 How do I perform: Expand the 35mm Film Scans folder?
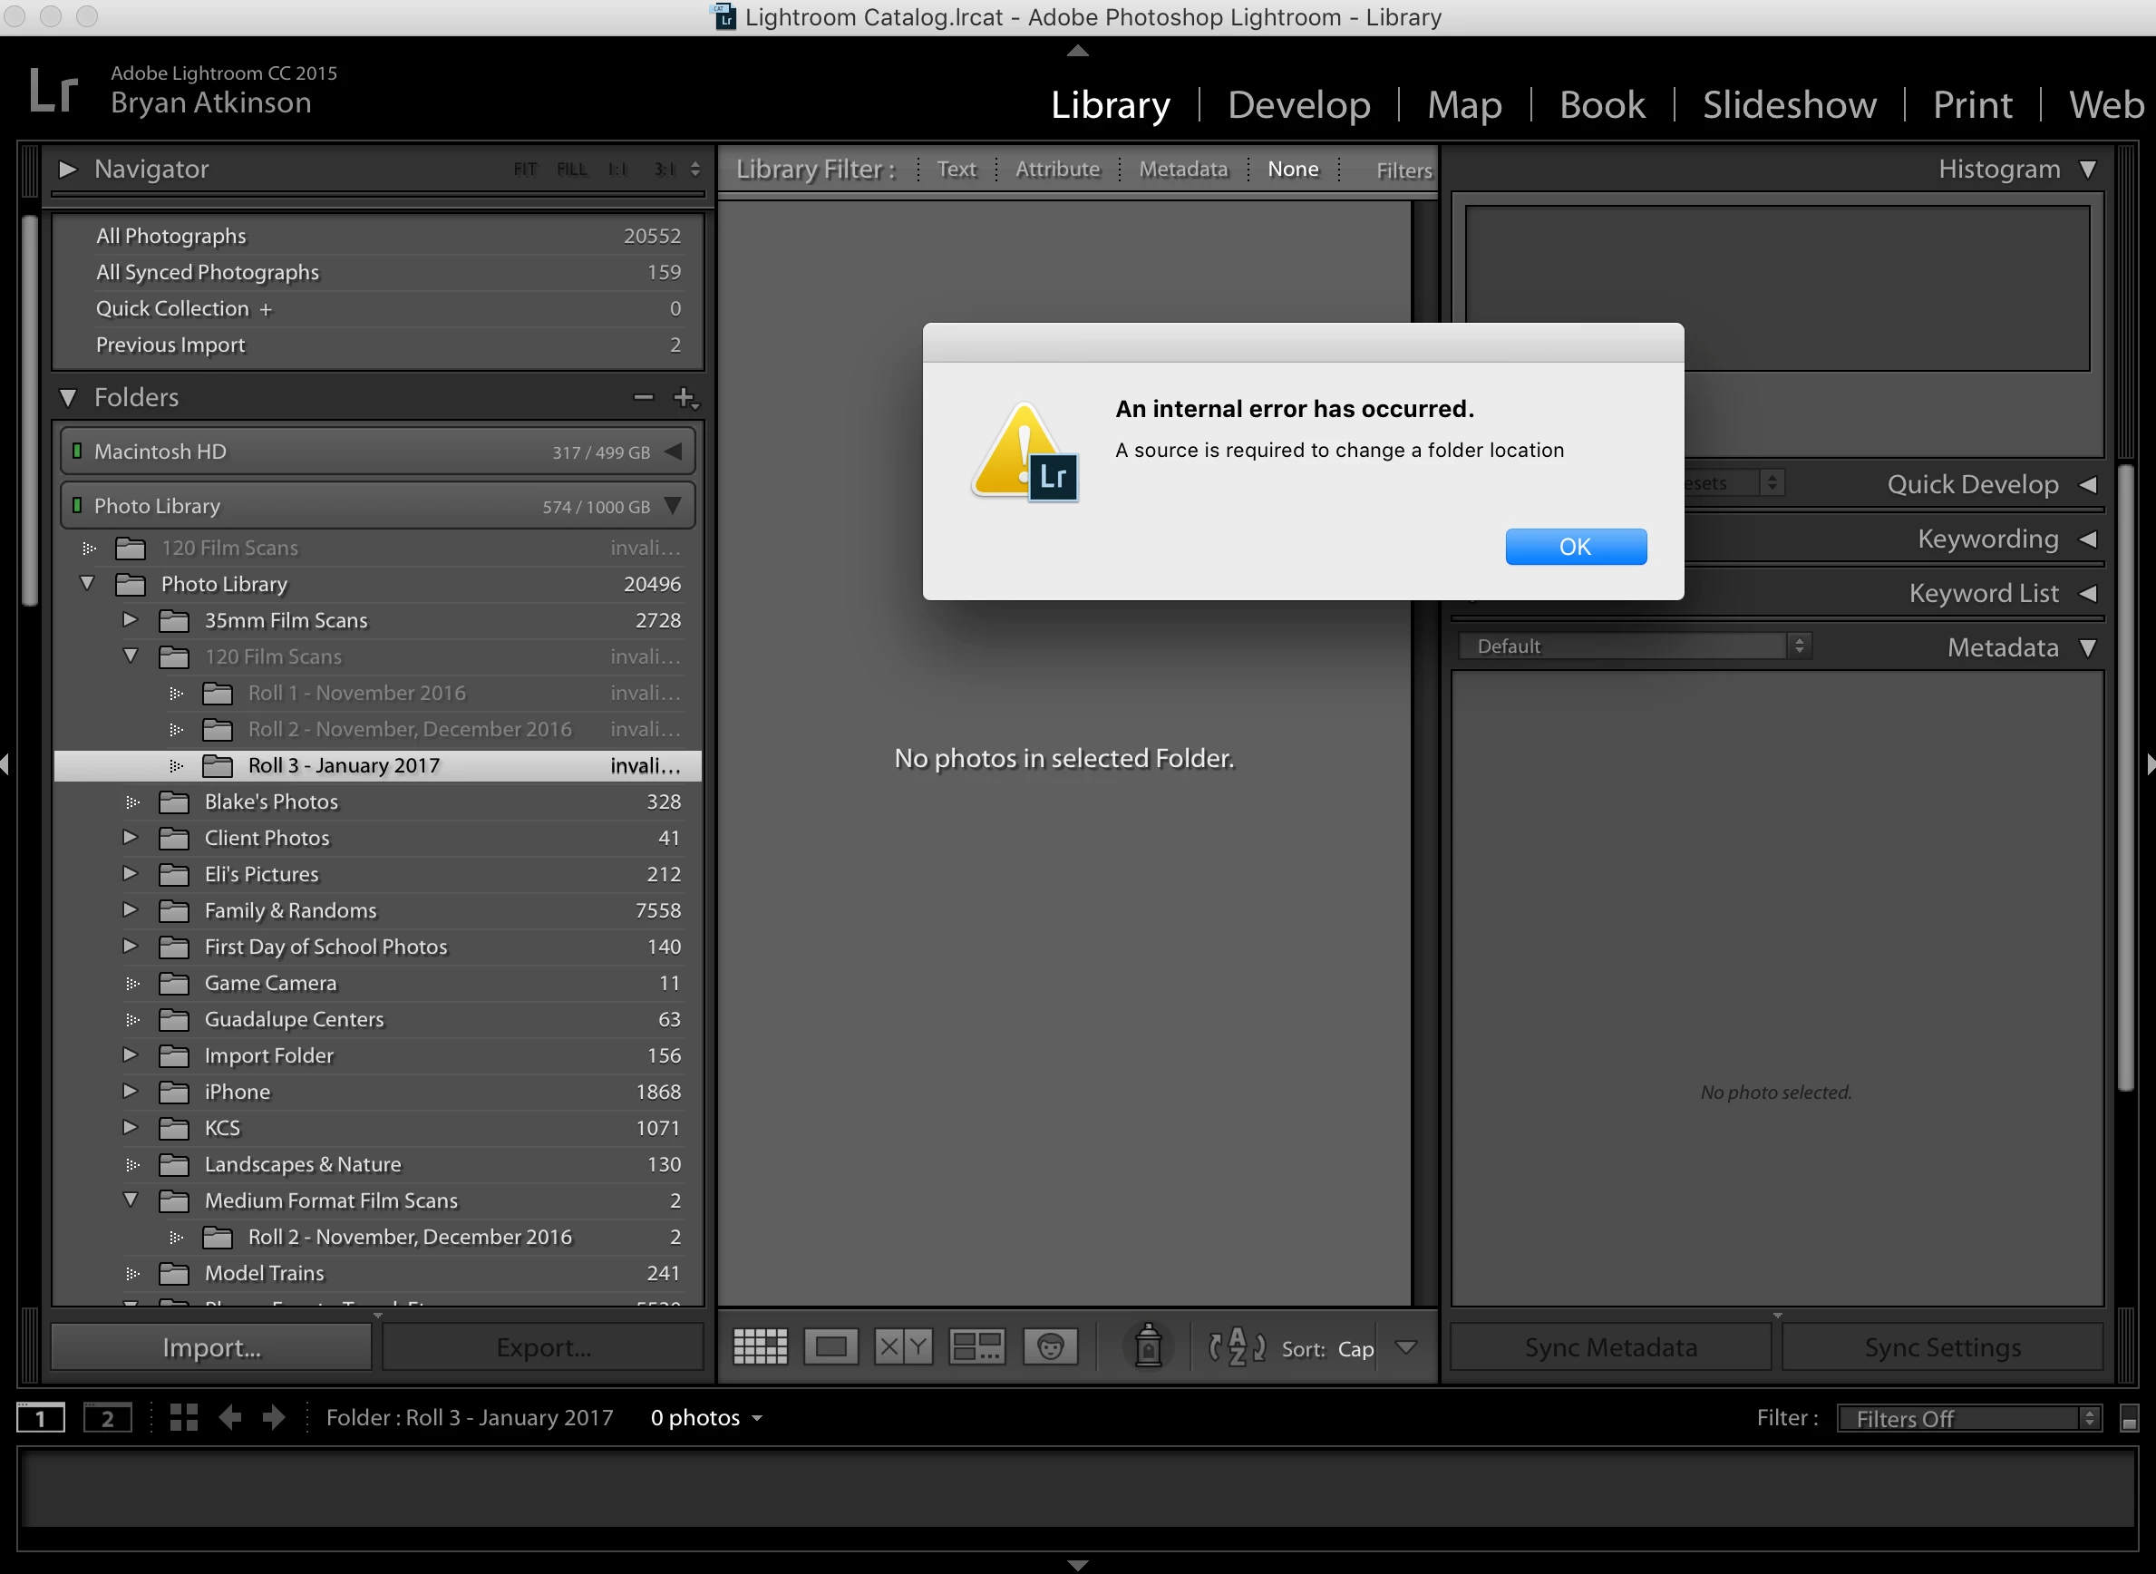[x=131, y=620]
